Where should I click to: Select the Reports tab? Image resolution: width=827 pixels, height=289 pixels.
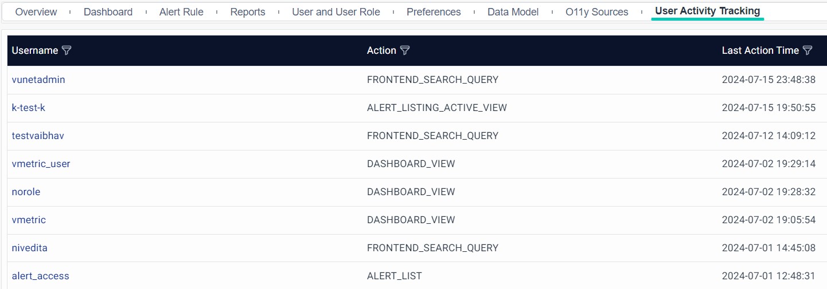point(248,12)
